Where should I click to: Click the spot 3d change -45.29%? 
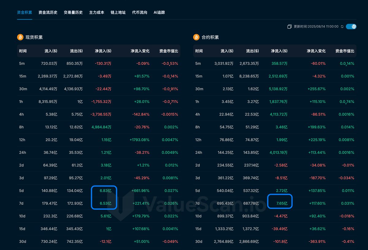[142, 178]
